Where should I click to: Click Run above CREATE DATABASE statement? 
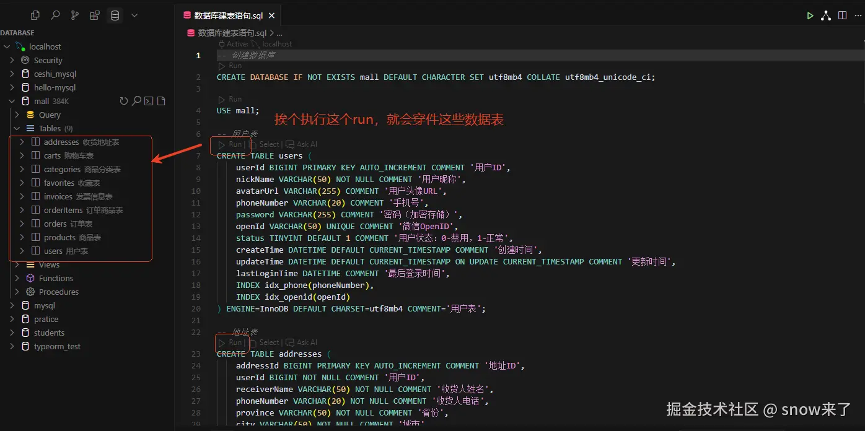(230, 66)
